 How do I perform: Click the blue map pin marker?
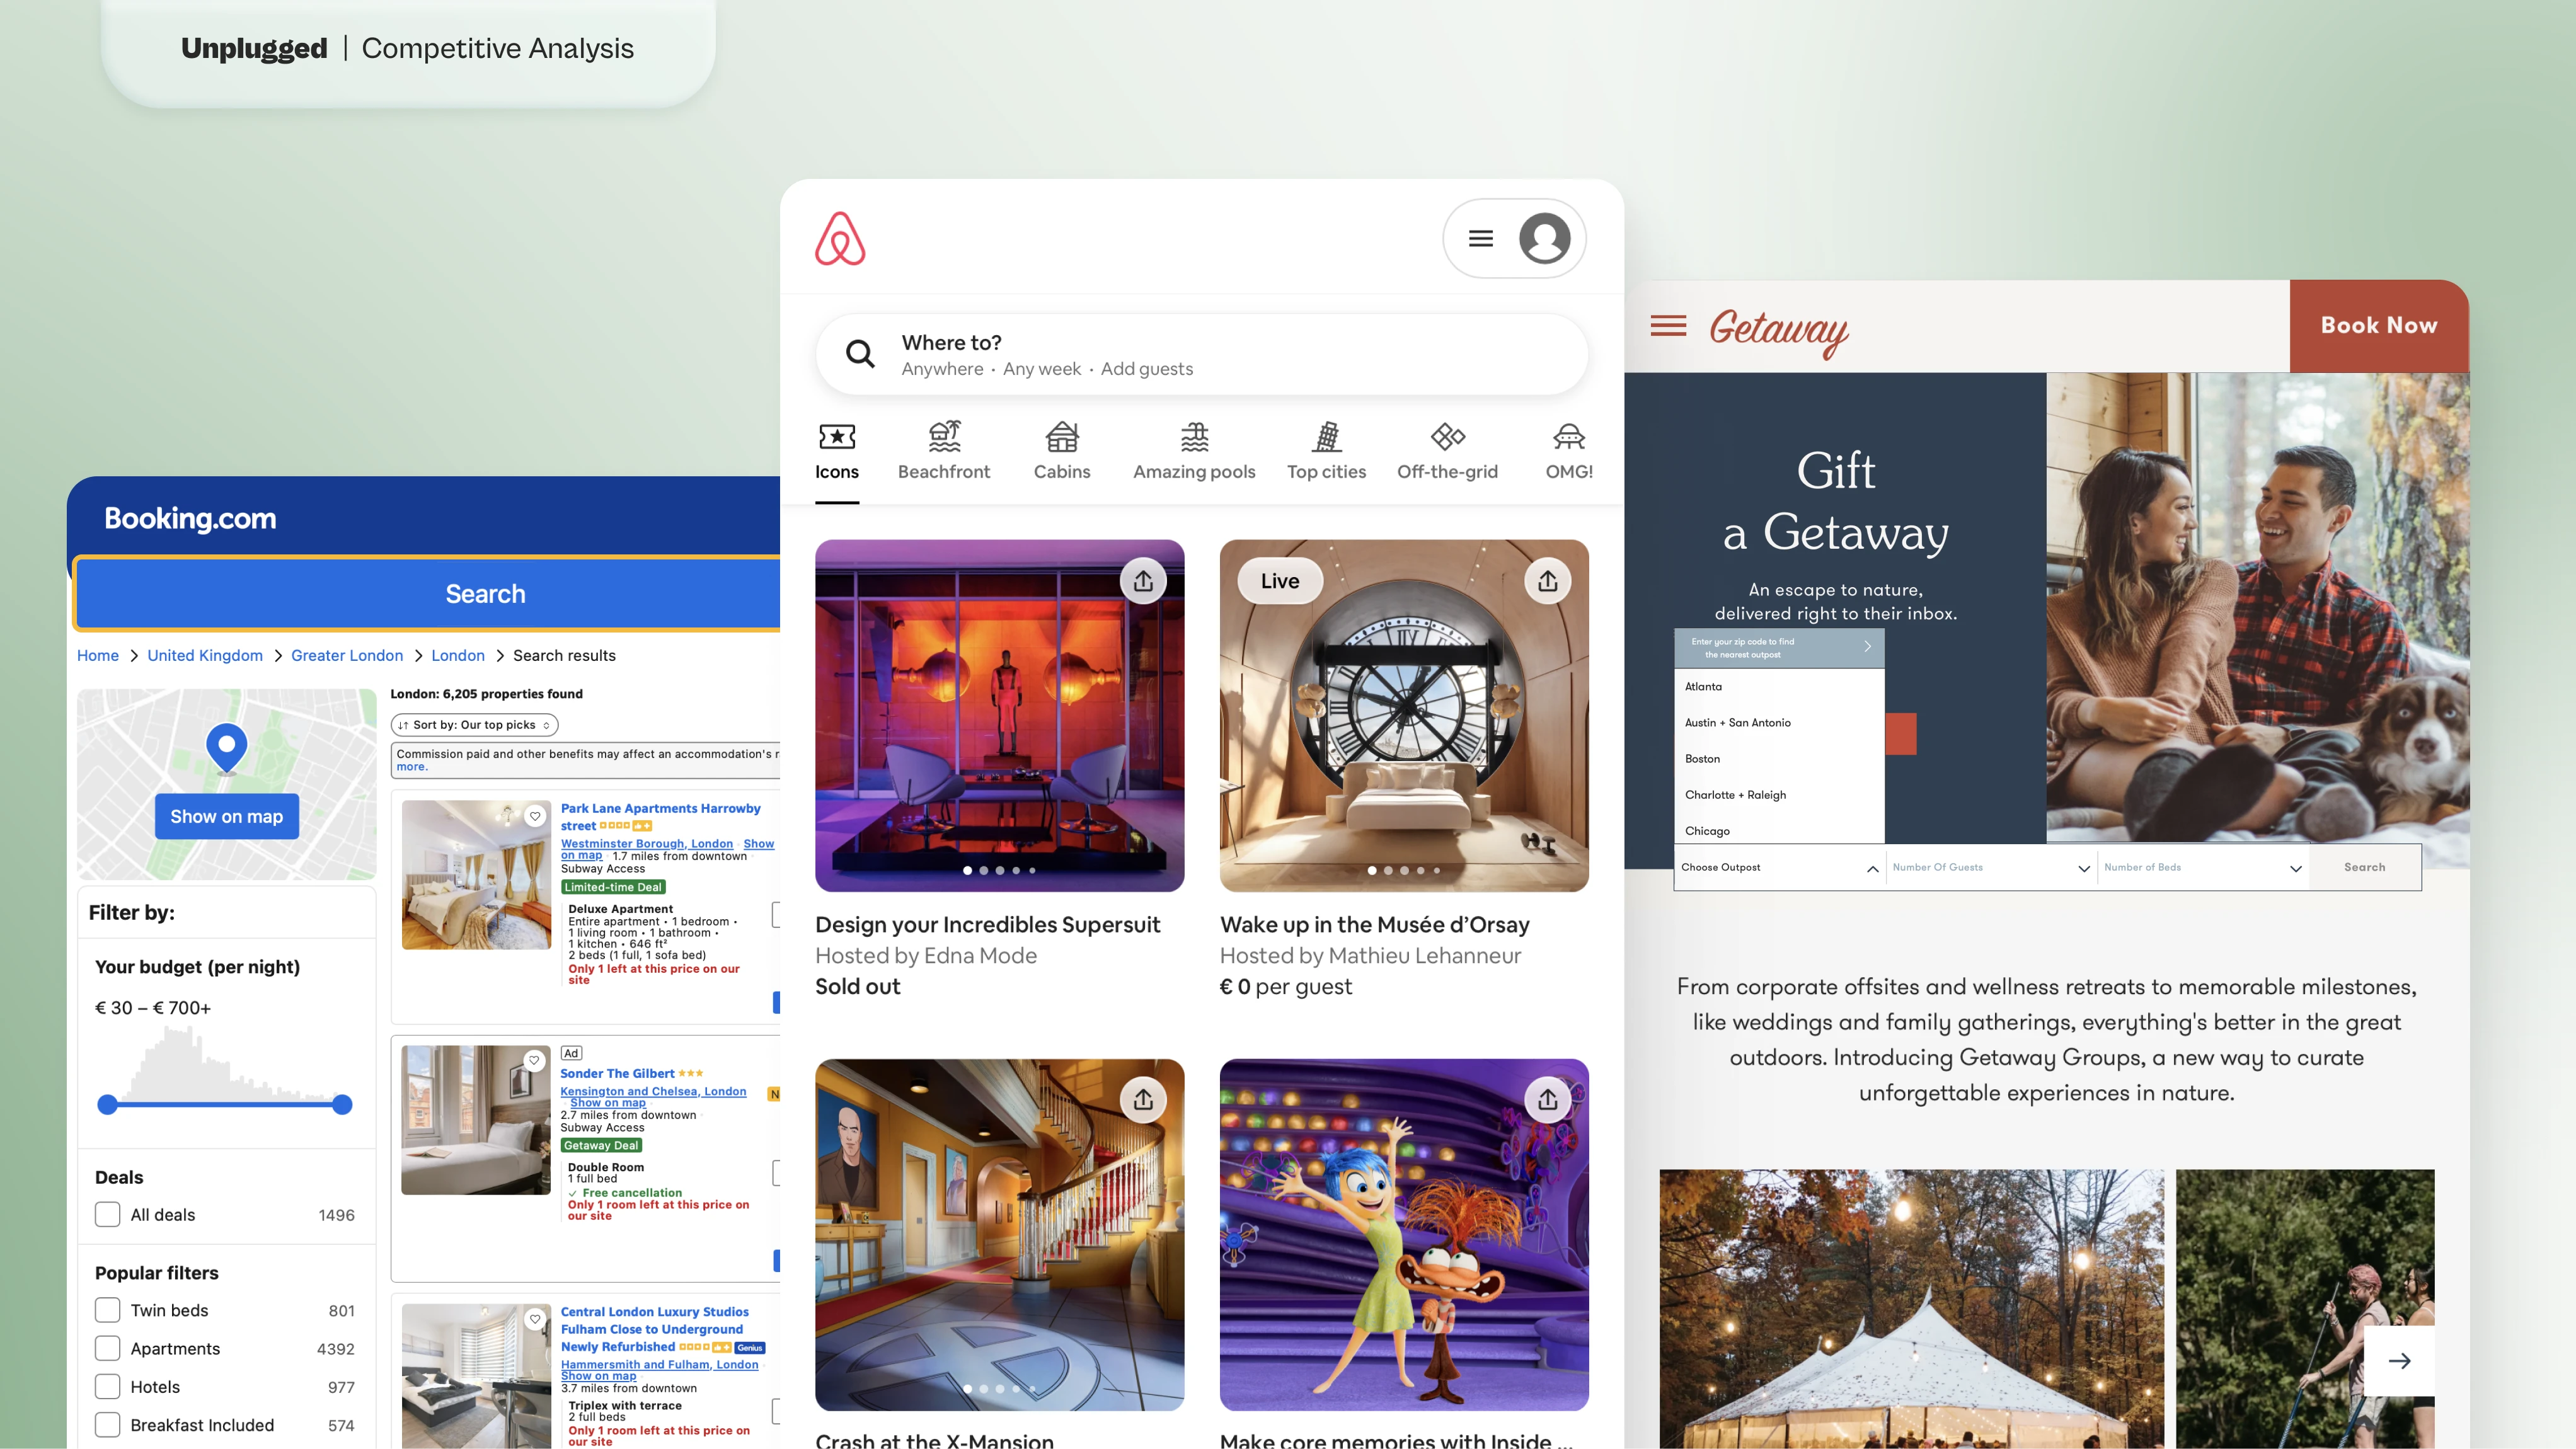227,748
